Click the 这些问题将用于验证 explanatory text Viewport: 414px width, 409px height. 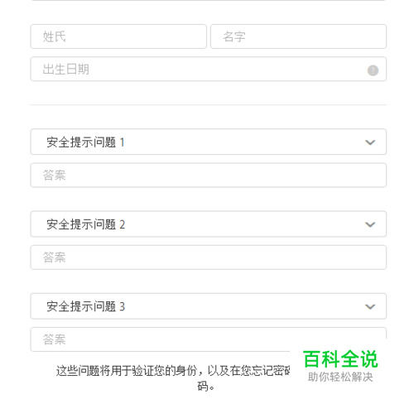click(173, 378)
